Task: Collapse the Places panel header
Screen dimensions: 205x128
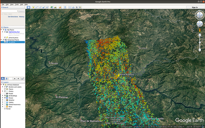Action: (x=13, y=27)
